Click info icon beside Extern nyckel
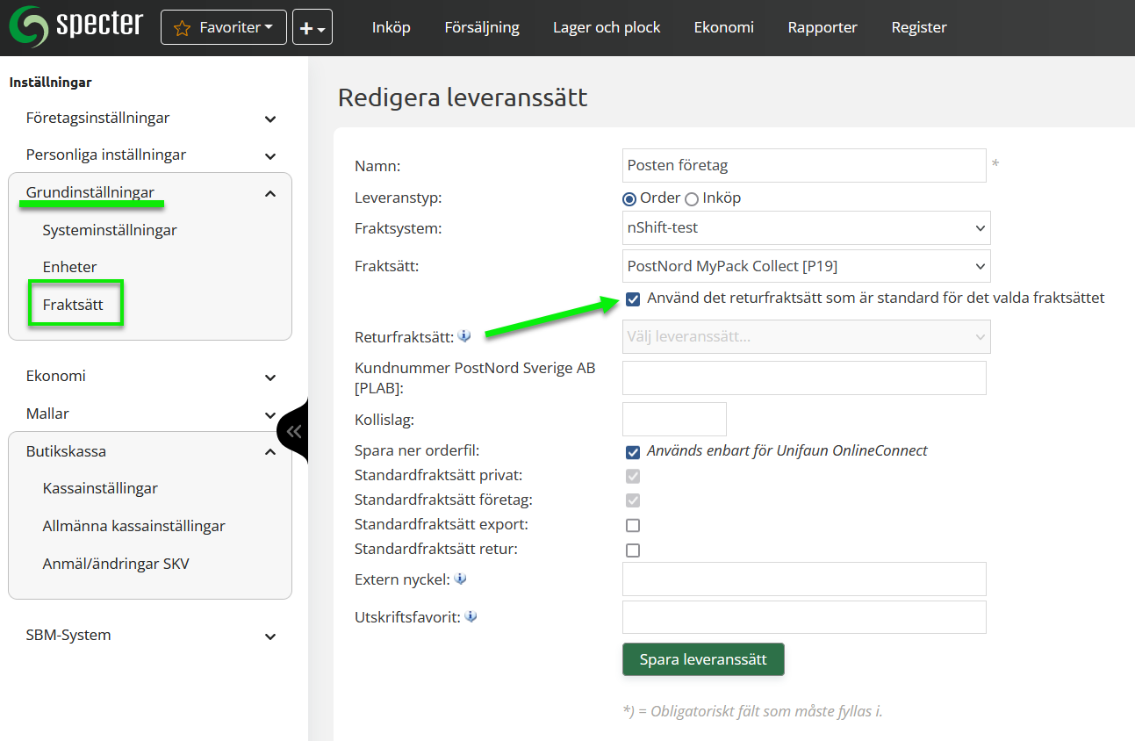Viewport: 1135px width, 741px height. [460, 579]
